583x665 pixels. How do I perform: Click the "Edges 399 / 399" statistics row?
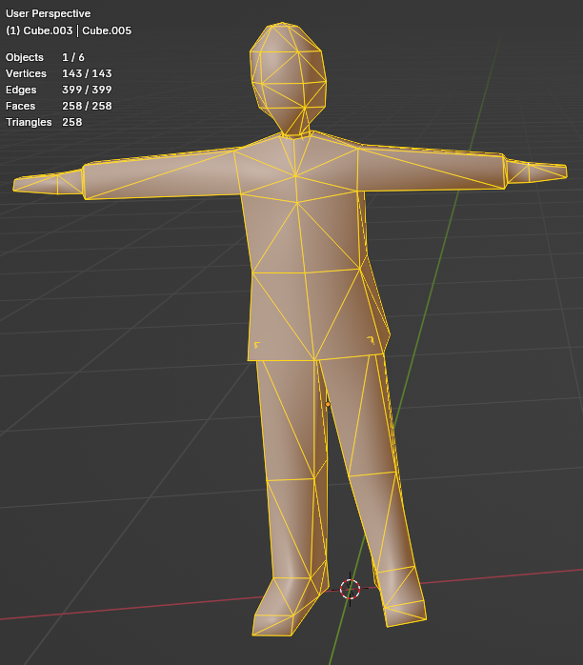59,90
